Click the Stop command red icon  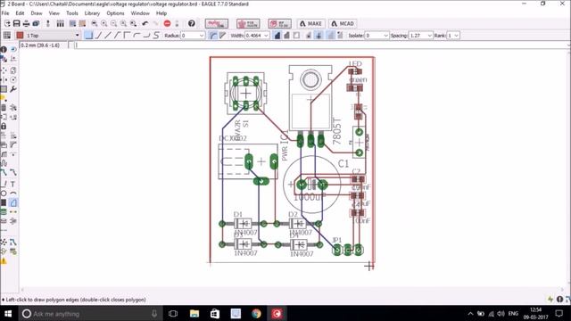coord(167,24)
